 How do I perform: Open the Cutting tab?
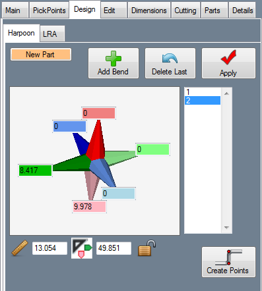(x=185, y=11)
